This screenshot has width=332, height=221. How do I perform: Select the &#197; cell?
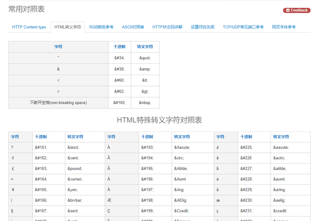(x=155, y=190)
